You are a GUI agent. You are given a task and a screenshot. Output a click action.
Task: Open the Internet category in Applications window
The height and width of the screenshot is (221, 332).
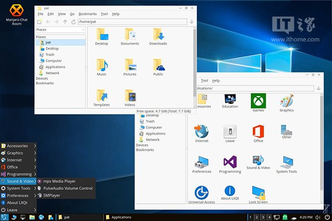pos(201,134)
